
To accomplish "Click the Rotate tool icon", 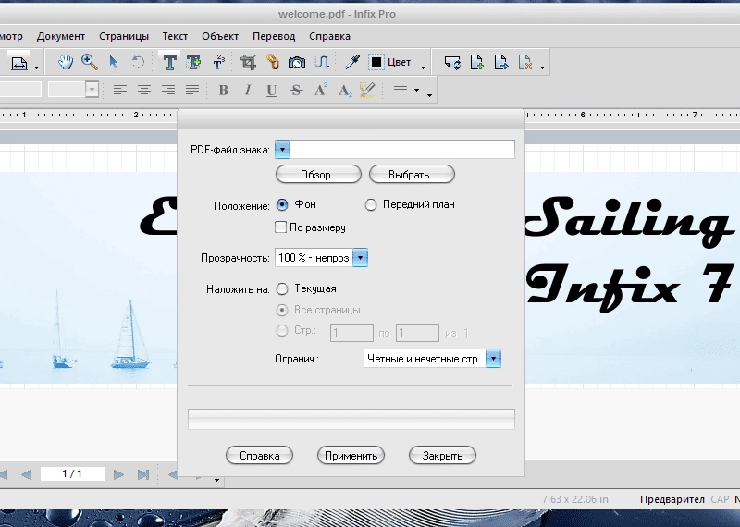I will pyautogui.click(x=138, y=62).
